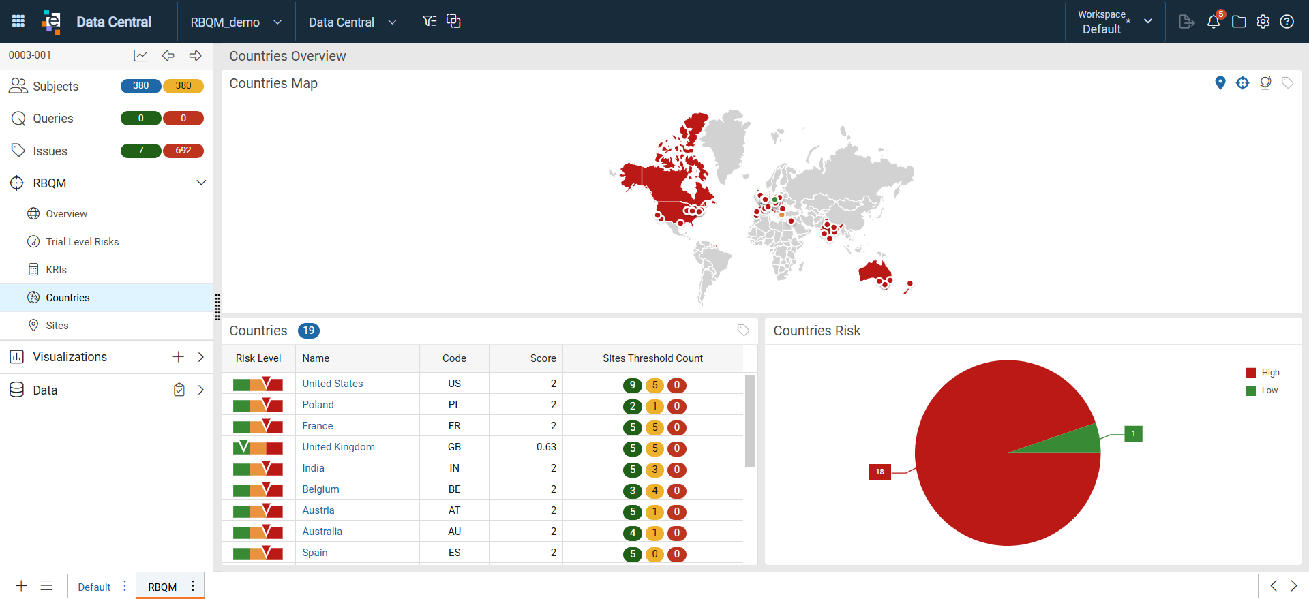Open the Default tab options dots
Screen dimensions: 1309x599
pyautogui.click(x=125, y=586)
